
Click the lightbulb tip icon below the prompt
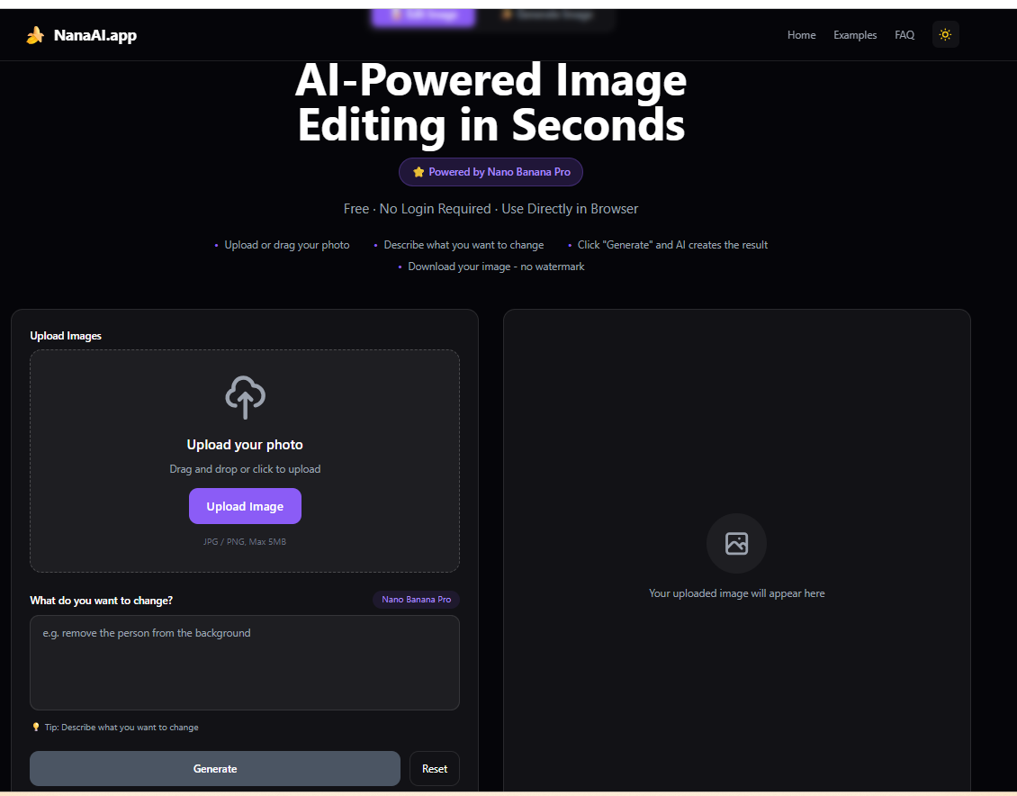tap(36, 727)
